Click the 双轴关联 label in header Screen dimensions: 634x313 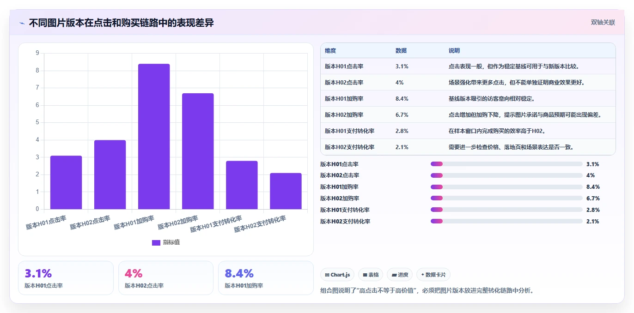coord(603,22)
